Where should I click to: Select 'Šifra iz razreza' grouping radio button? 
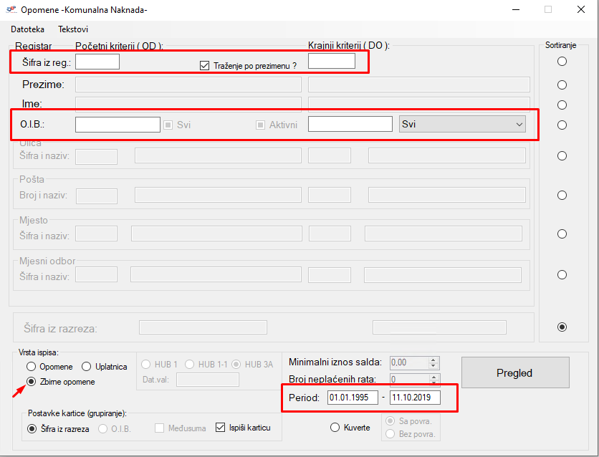32,428
